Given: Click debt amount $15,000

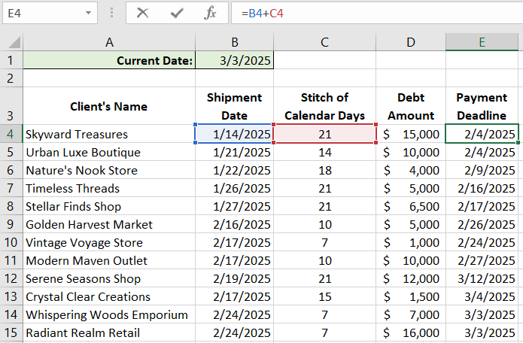Looking at the screenshot, I should tap(411, 134).
